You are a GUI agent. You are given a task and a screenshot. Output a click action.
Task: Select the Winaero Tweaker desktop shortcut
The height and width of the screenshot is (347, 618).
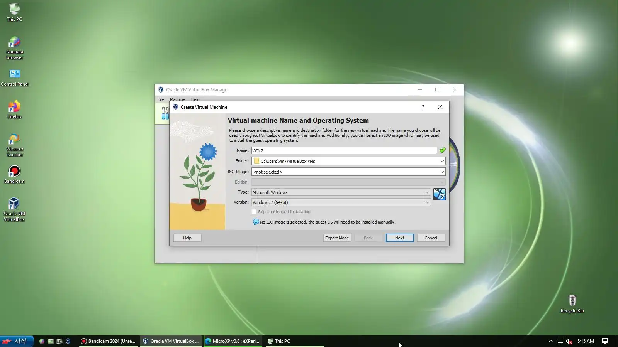coord(14,145)
